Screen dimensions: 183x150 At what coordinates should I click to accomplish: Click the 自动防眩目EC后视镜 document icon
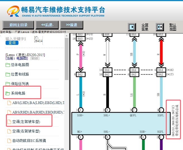tap(9, 141)
